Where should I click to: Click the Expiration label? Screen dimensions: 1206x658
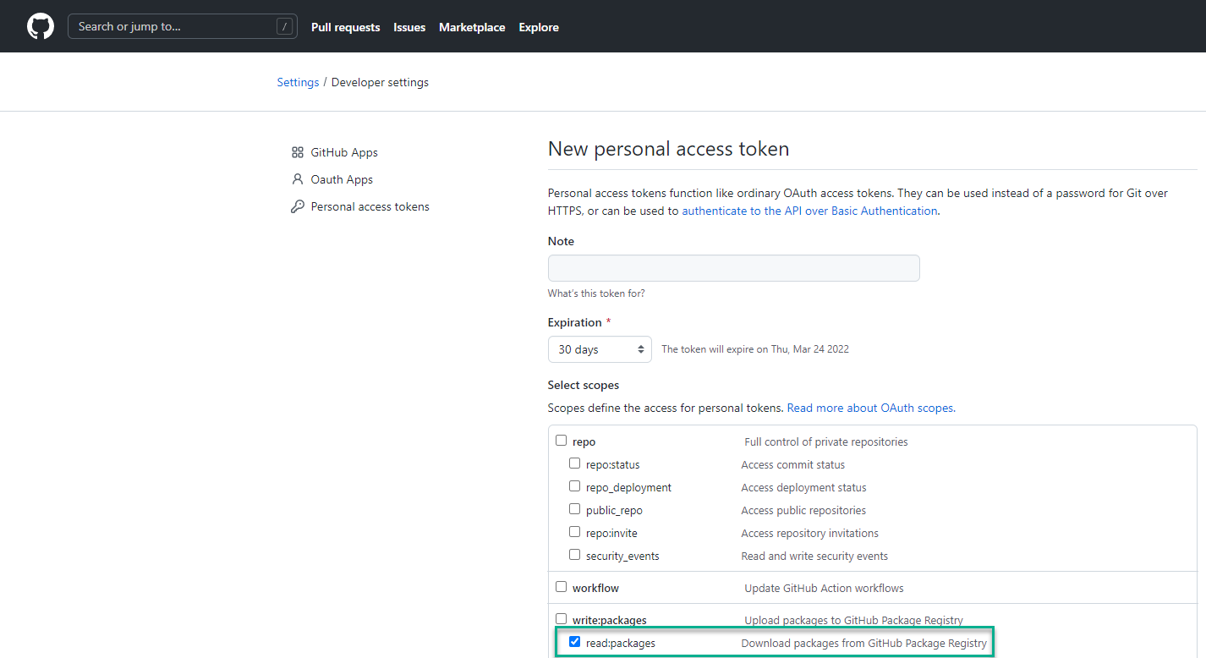tap(575, 322)
